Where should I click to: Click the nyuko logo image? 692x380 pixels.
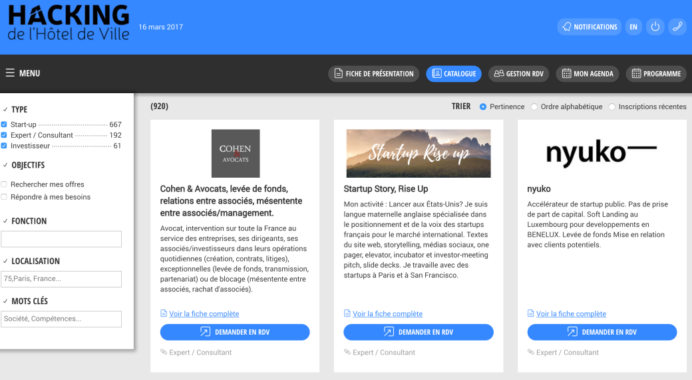pyautogui.click(x=602, y=154)
